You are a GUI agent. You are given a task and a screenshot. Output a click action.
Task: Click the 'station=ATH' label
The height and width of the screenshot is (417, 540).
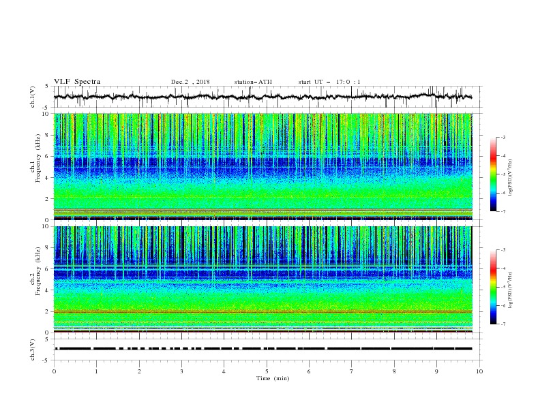click(x=253, y=82)
